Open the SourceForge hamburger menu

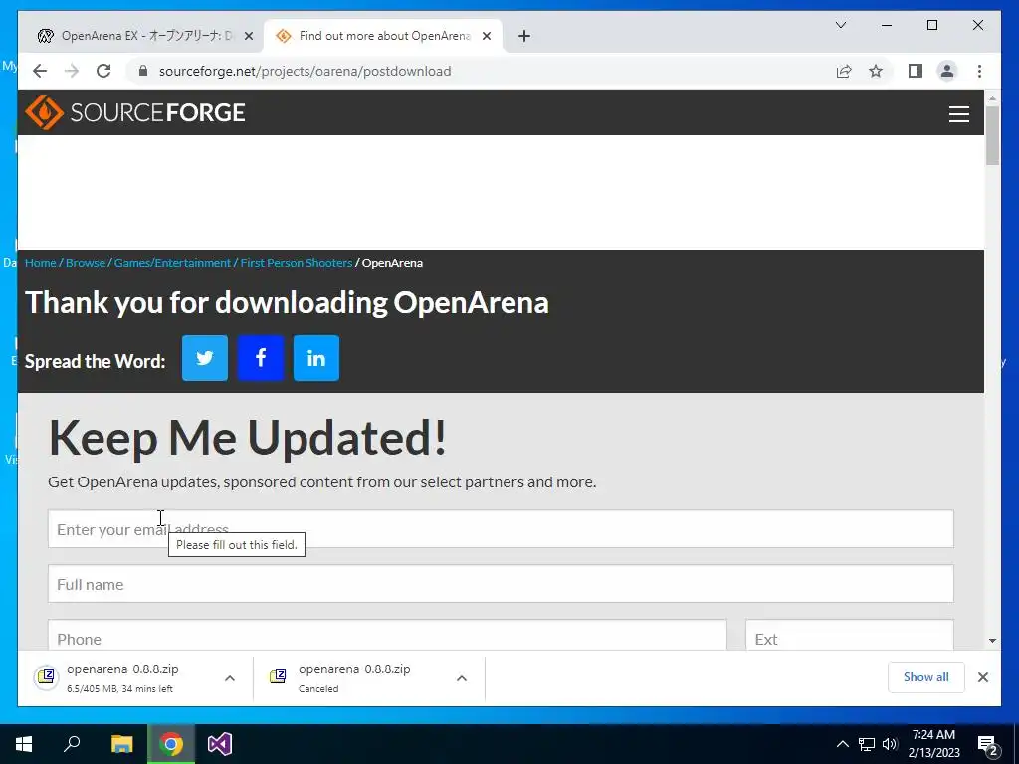[958, 113]
